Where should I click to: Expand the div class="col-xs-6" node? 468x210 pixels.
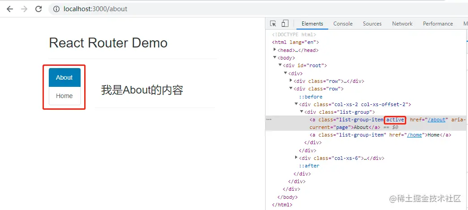point(296,157)
